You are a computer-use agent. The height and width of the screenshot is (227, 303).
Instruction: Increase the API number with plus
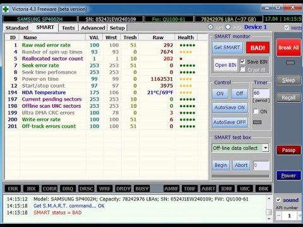coord(300,216)
